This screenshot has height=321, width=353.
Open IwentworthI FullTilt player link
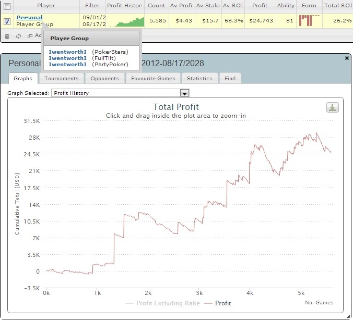pyautogui.click(x=67, y=58)
